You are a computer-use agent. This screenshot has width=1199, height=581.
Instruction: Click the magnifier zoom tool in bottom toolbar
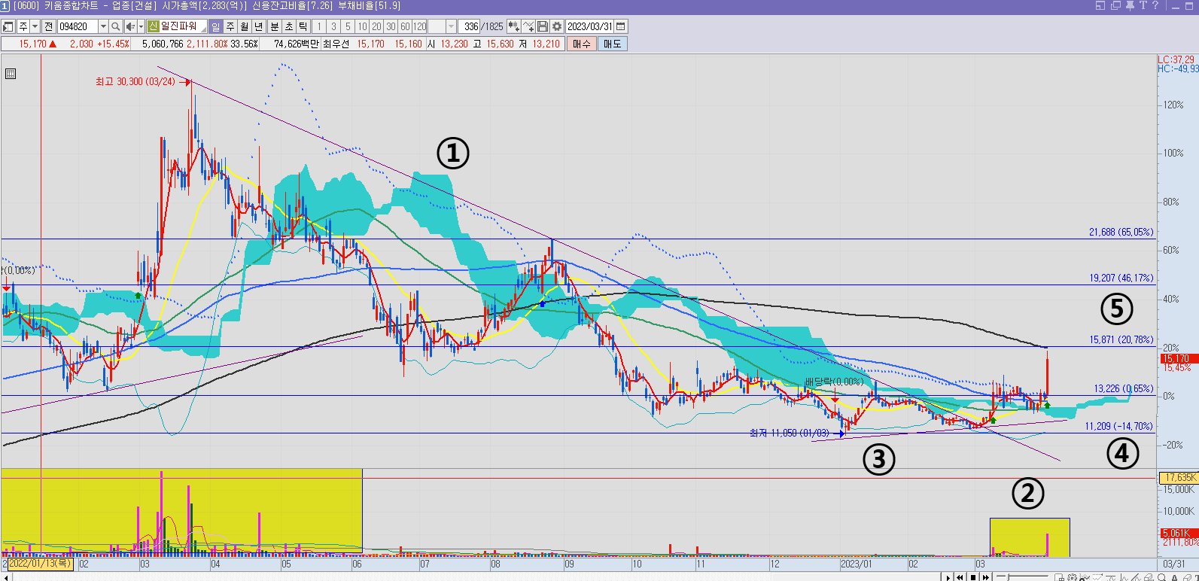(1162, 577)
